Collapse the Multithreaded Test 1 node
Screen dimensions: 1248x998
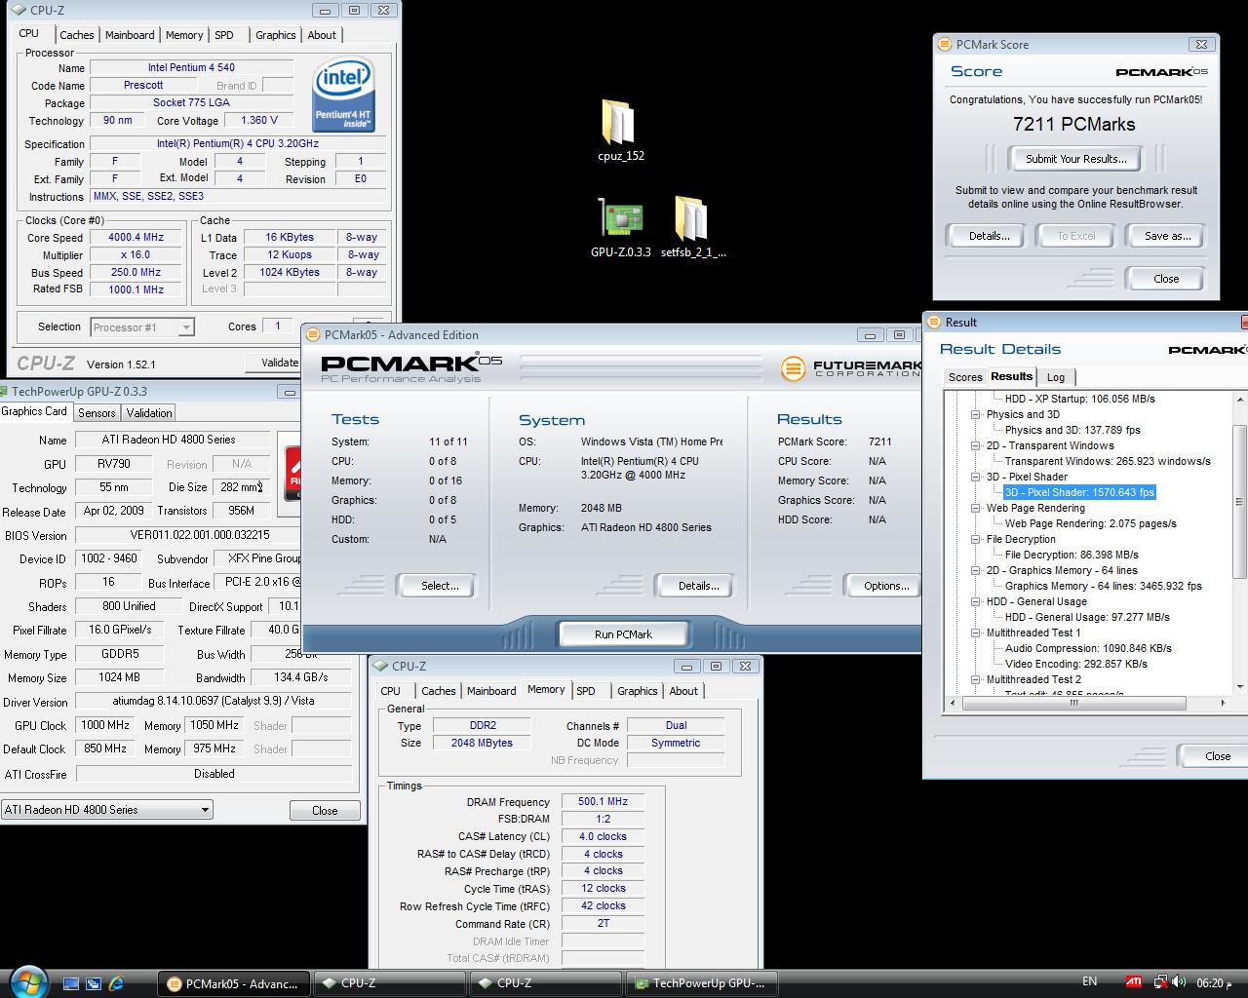[x=976, y=633]
